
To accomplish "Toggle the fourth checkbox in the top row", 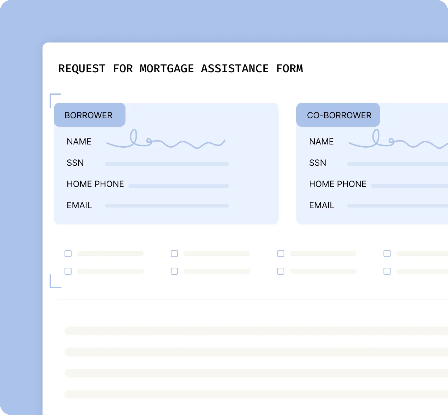I will tap(387, 254).
